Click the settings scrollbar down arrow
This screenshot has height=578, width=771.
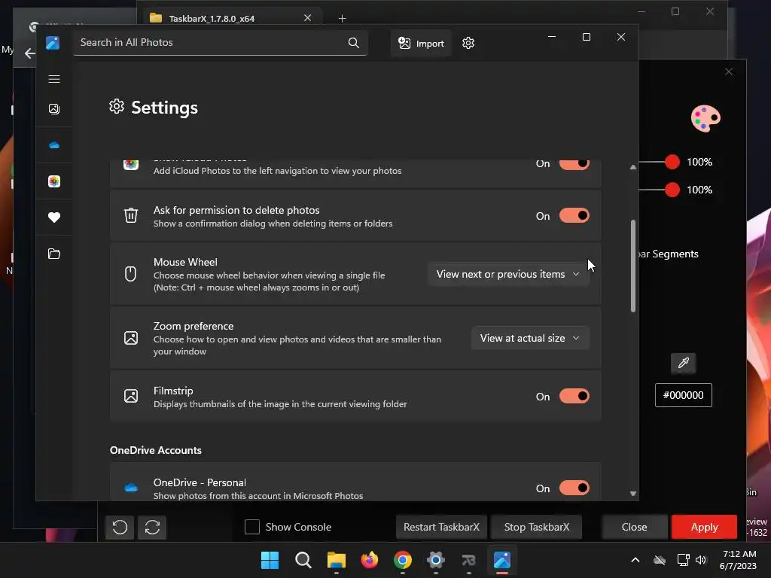point(633,494)
